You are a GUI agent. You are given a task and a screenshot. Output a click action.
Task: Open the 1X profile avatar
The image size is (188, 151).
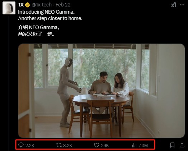(x=9, y=8)
